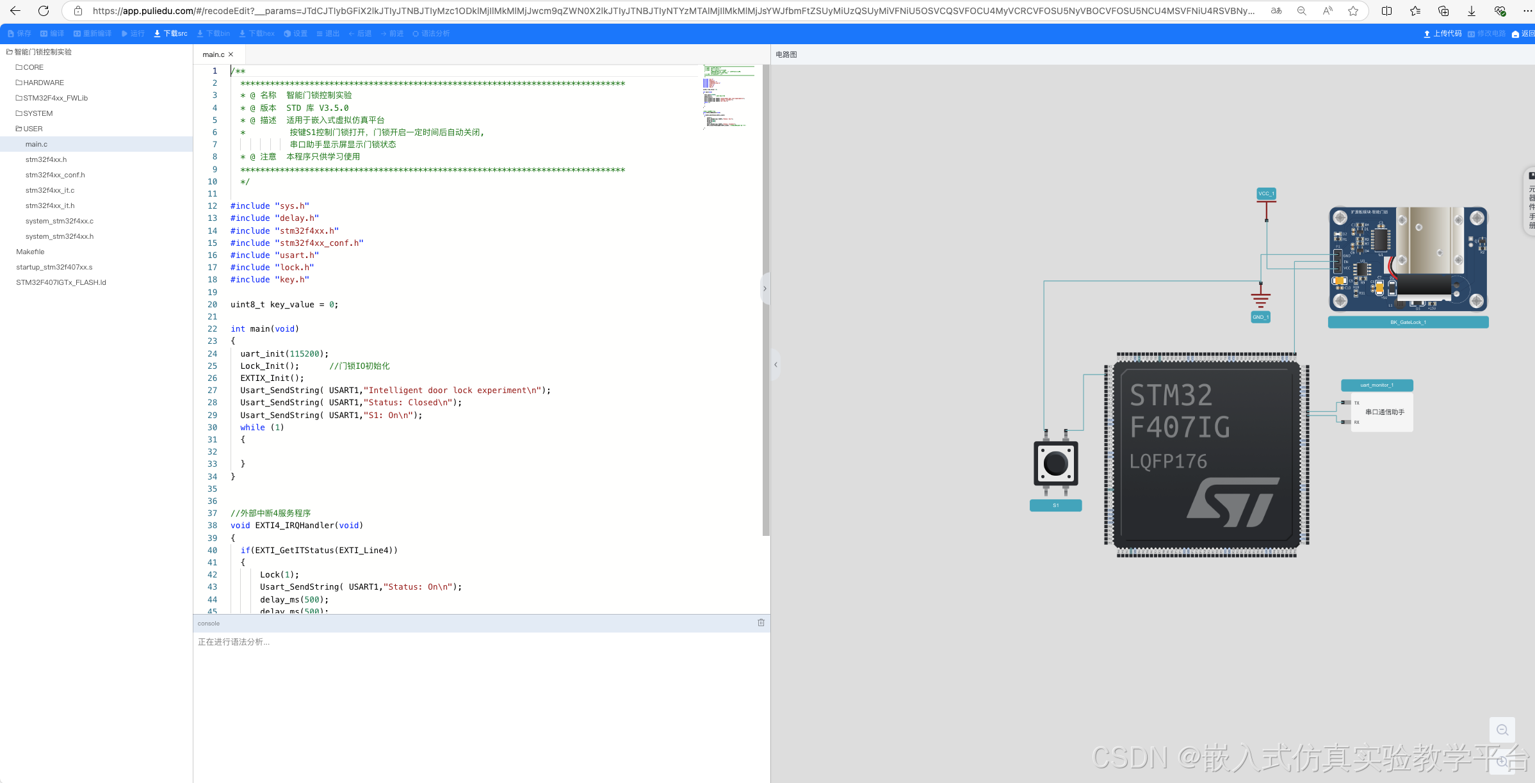Viewport: 1535px width, 783px height.
Task: Open the Makefile entry
Action: tap(30, 252)
